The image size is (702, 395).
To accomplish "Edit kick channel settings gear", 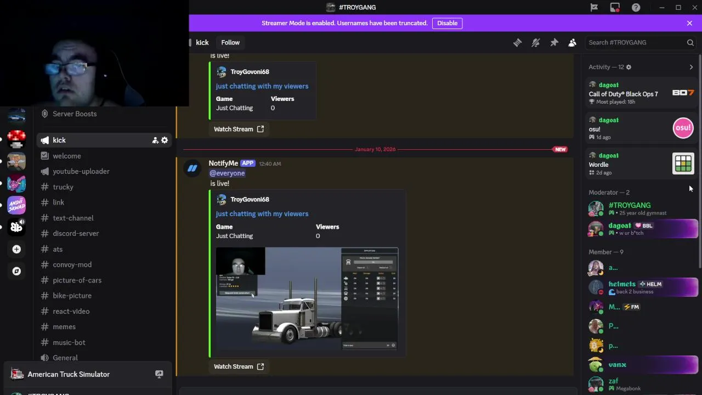I will tap(165, 140).
